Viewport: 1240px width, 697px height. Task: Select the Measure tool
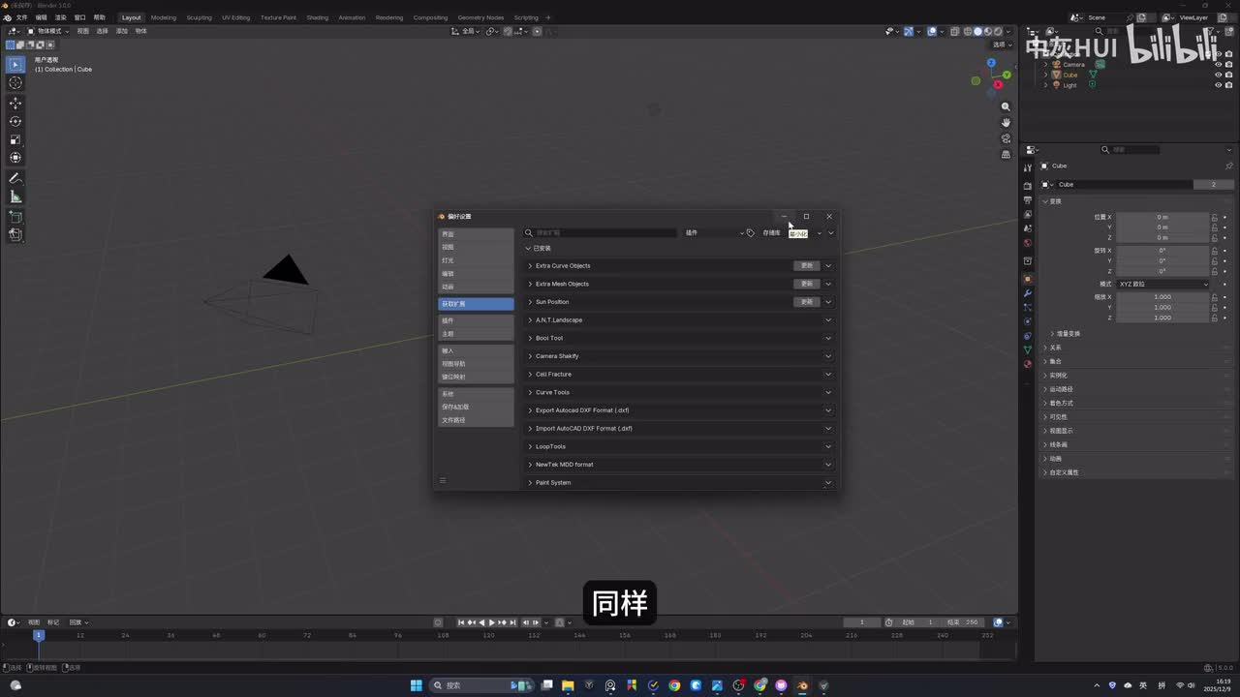pos(15,197)
